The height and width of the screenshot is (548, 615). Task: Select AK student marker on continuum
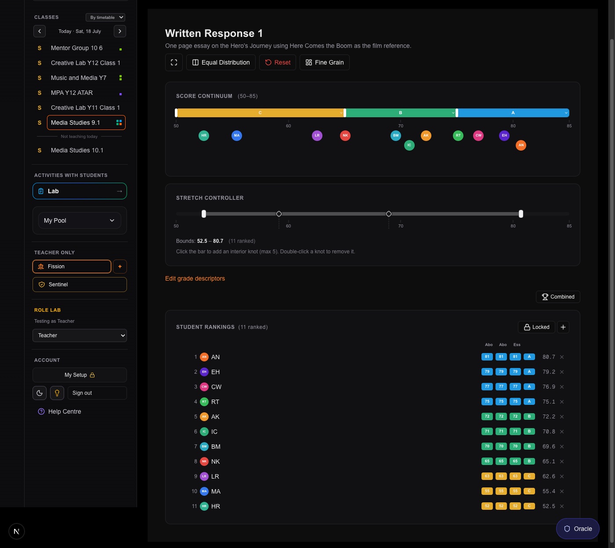[426, 136]
